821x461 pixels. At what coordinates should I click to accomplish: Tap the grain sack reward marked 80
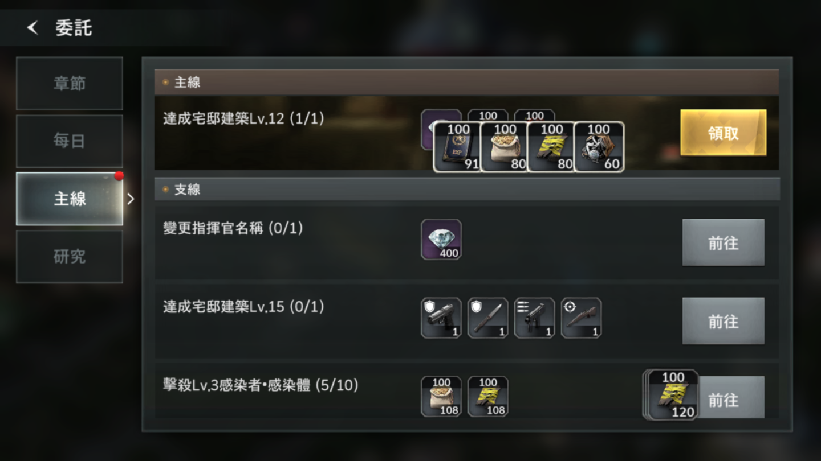[504, 147]
